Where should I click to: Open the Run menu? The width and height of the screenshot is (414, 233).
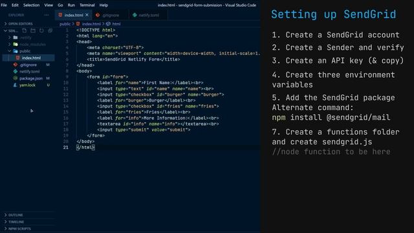point(71,5)
